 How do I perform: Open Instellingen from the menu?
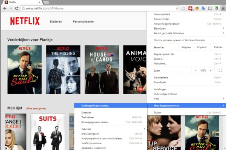pos(186,89)
